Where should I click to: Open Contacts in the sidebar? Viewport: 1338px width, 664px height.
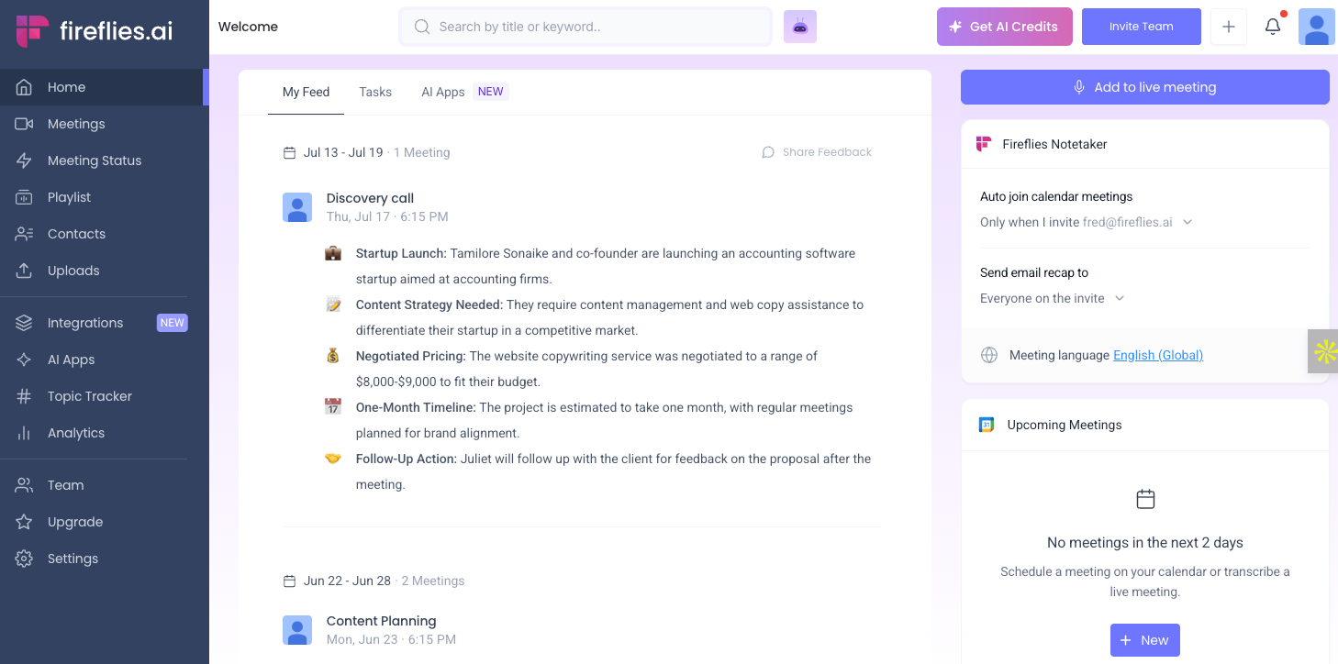click(103, 234)
